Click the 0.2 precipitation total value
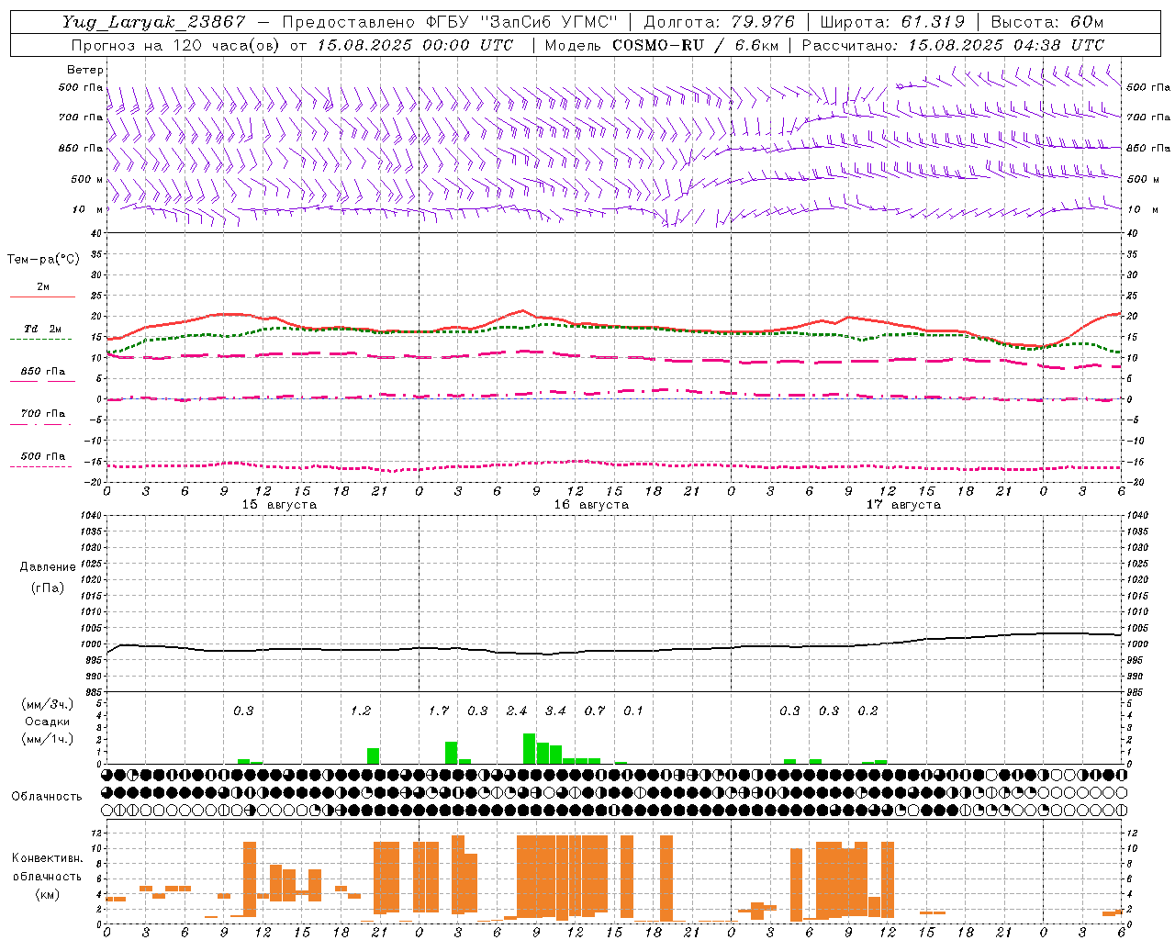This screenshot has height=940, width=1175. click(867, 711)
